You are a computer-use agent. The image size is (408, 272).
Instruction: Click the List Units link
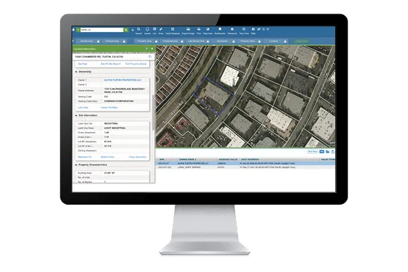83,107
